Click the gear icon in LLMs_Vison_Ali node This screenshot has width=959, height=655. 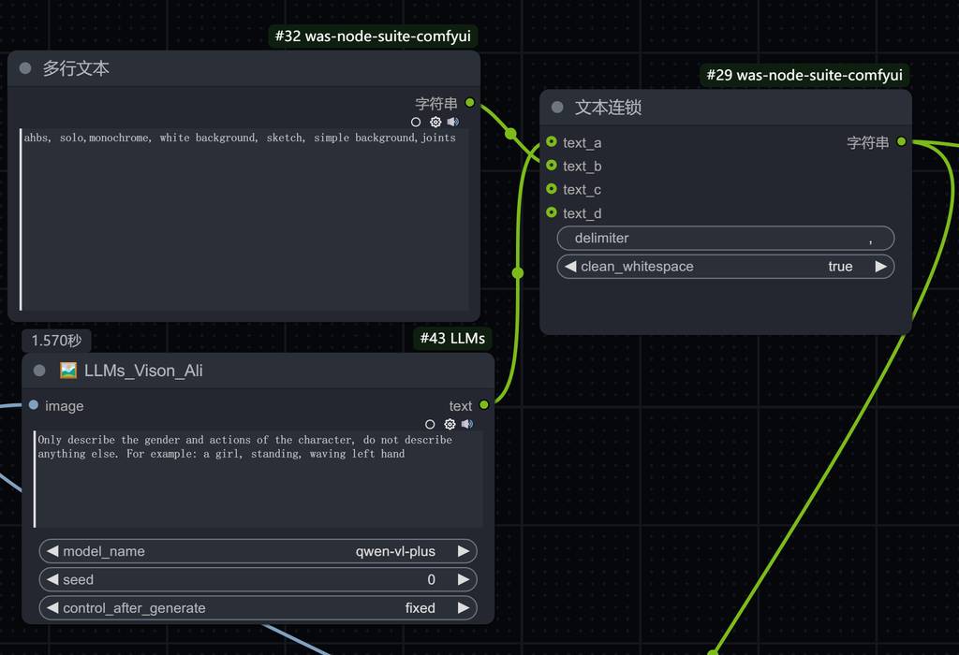click(450, 425)
